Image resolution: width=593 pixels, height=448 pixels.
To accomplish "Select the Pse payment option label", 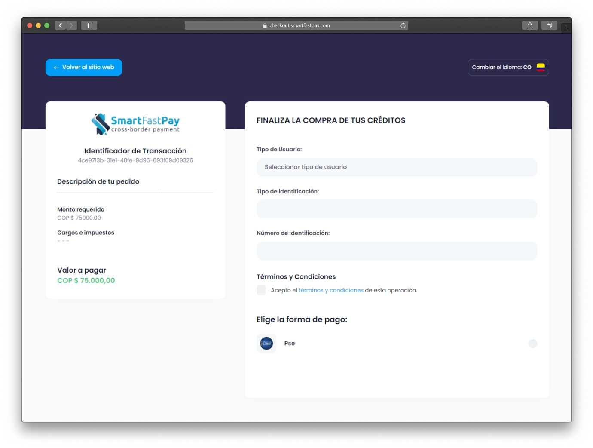I will coord(290,343).
